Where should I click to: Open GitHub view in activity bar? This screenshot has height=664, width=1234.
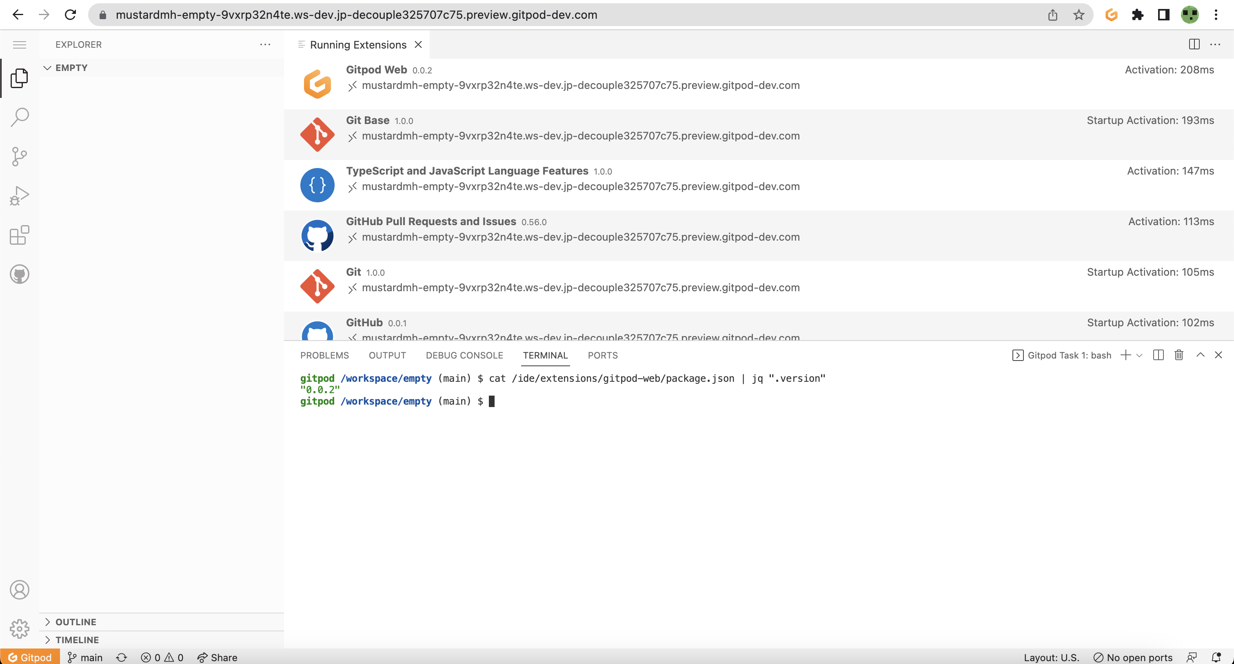point(20,274)
